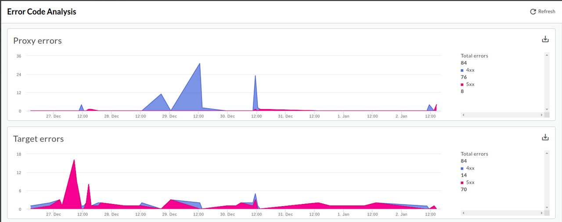The height and width of the screenshot is (222, 562).
Task: Toggle the 4xx series in Proxy errors legend
Action: click(468, 70)
